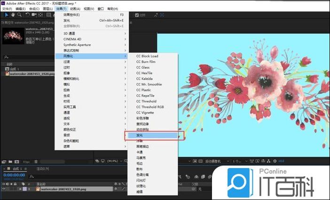Toggle the snapping checkbox in toolbar

(x=137, y=15)
